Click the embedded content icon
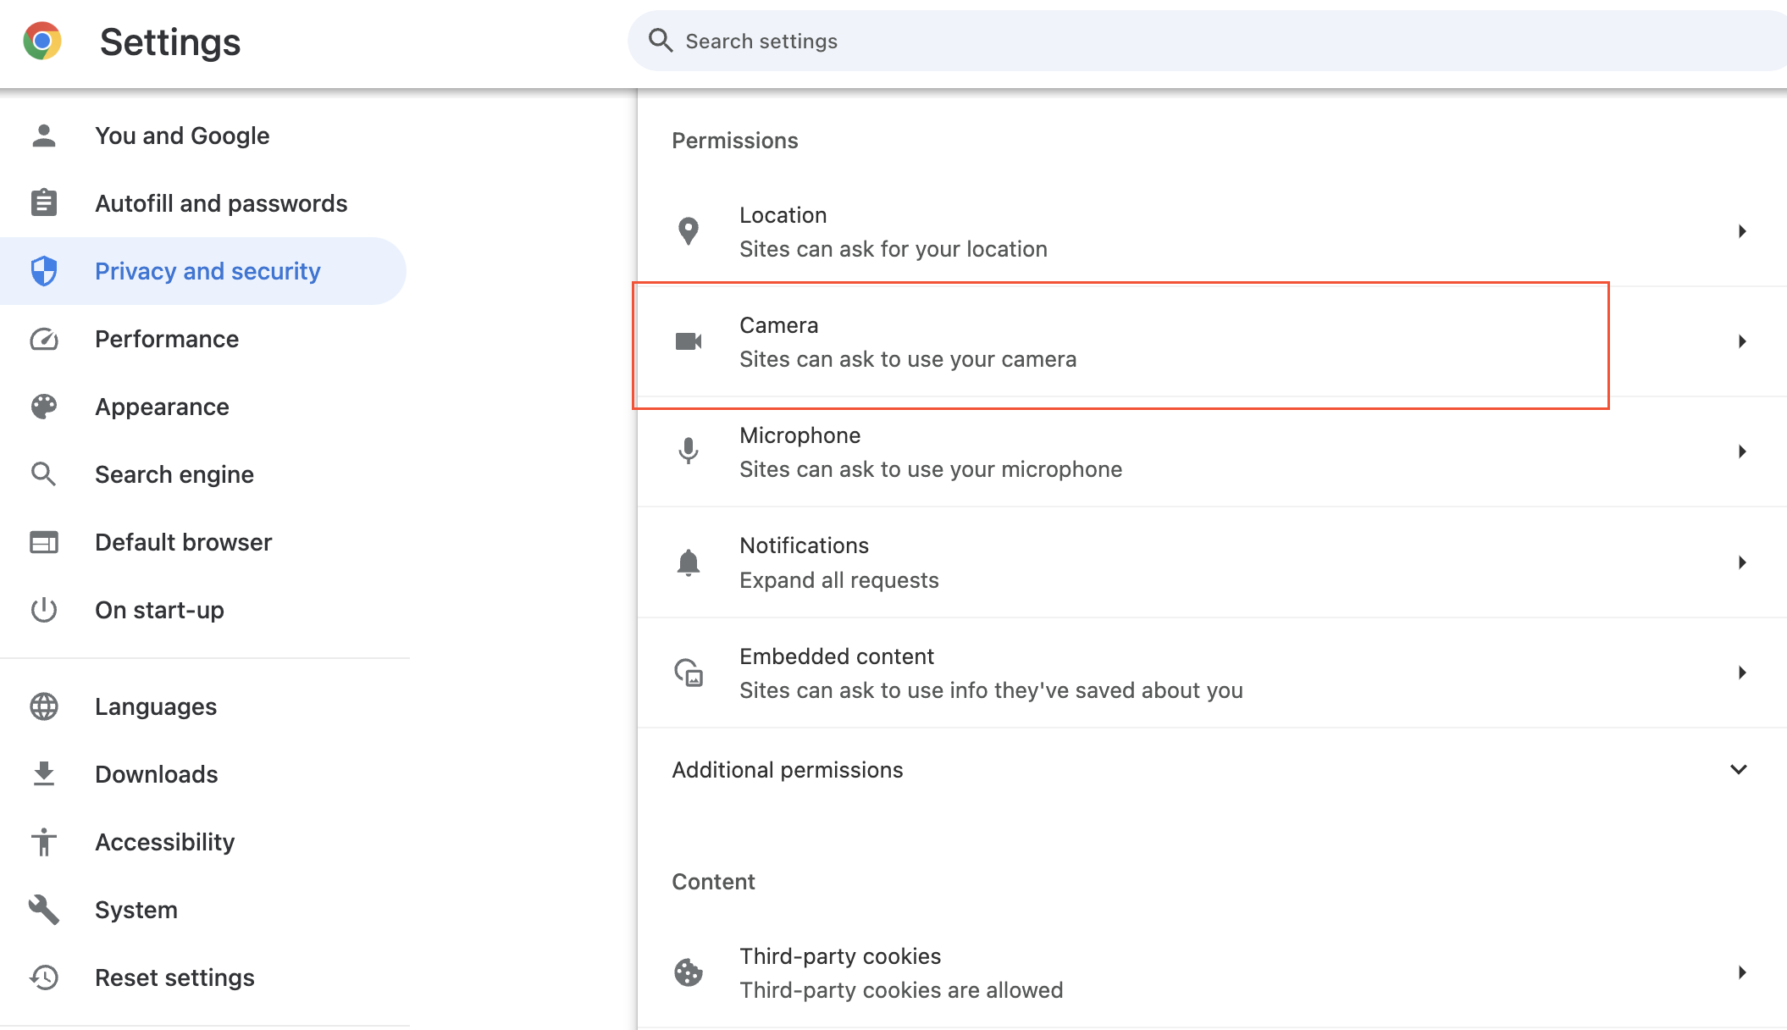1787x1030 pixels. pos(689,673)
